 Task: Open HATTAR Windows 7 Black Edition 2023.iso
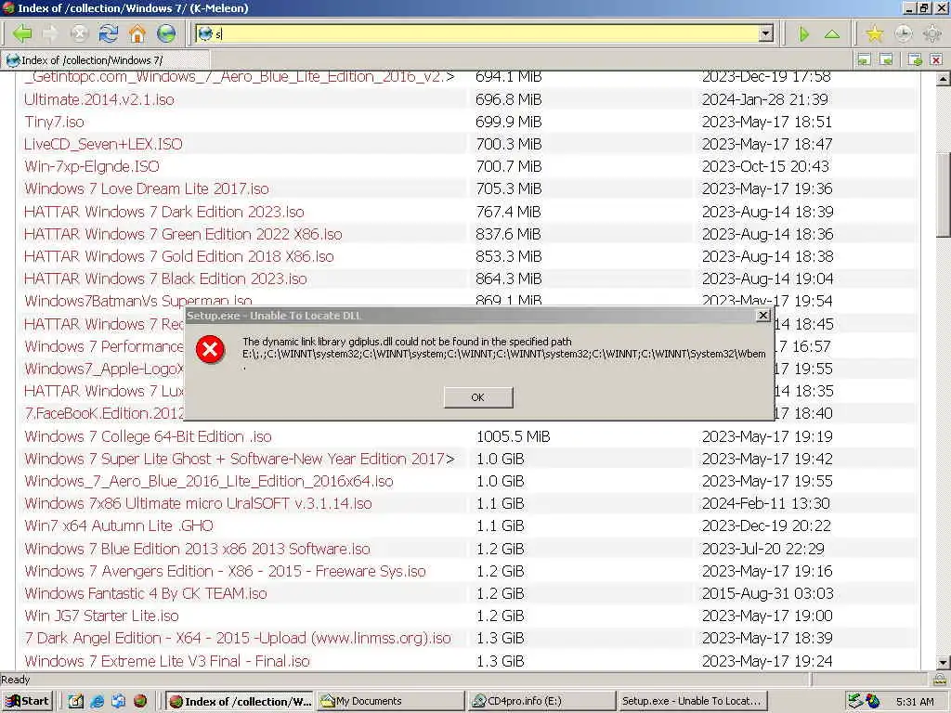[165, 279]
